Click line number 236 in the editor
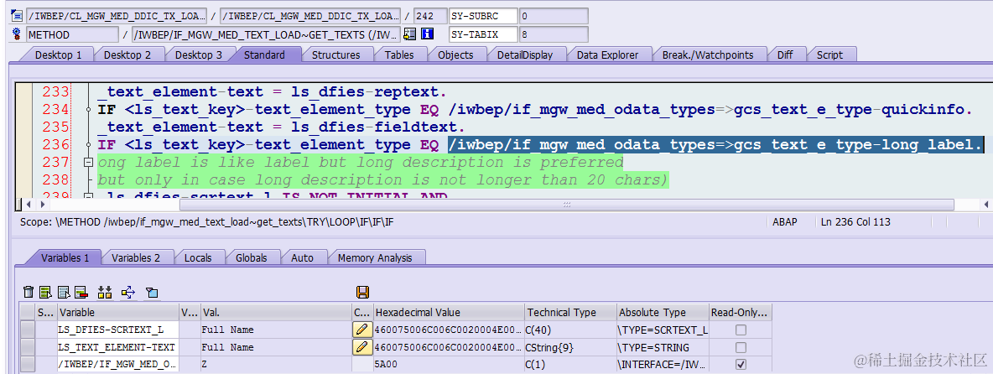Image resolution: width=993 pixels, height=374 pixels. [55, 145]
